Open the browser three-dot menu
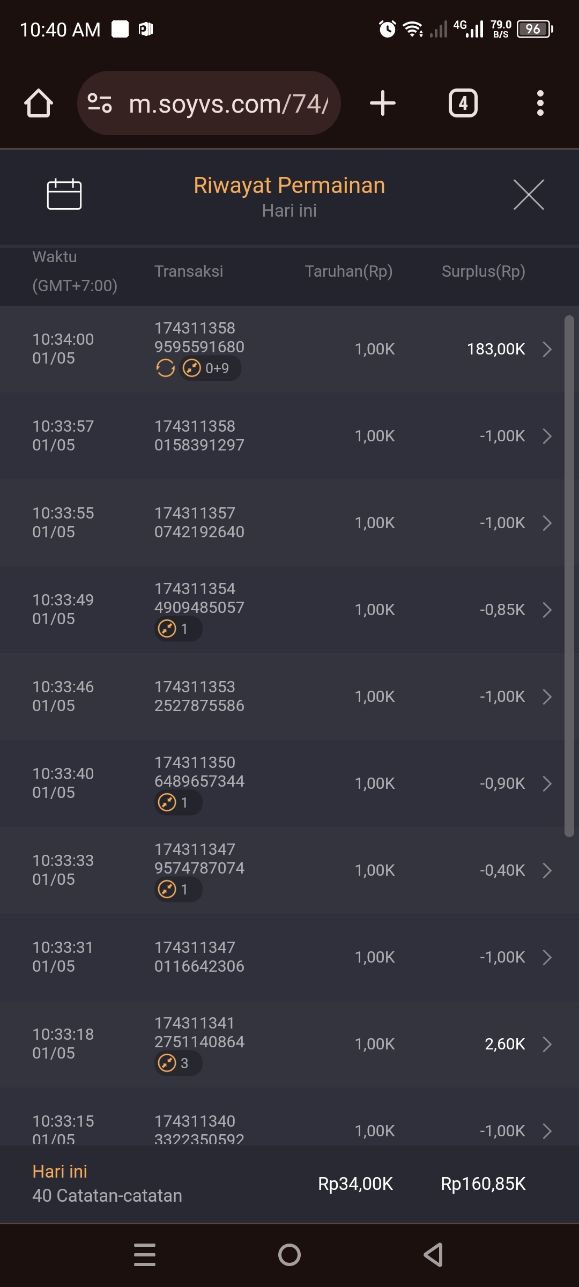Image resolution: width=579 pixels, height=1287 pixels. 540,103
